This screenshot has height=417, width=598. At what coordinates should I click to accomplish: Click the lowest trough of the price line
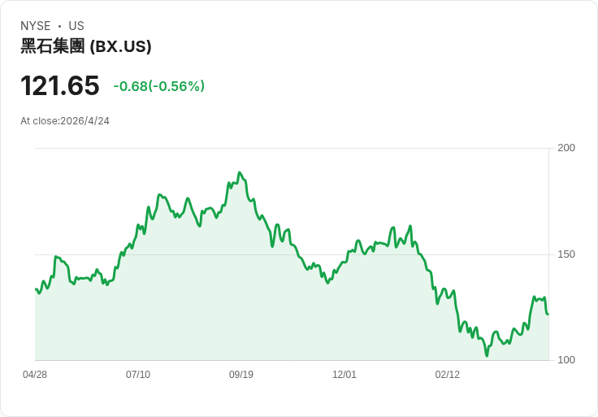pyautogui.click(x=487, y=355)
